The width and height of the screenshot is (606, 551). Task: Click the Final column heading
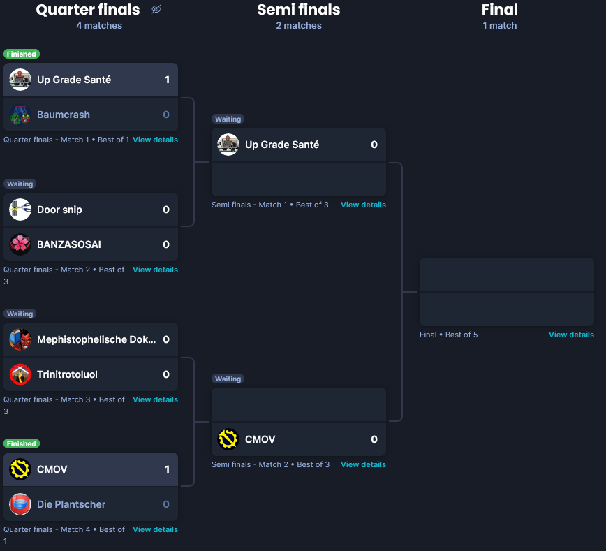tap(500, 10)
